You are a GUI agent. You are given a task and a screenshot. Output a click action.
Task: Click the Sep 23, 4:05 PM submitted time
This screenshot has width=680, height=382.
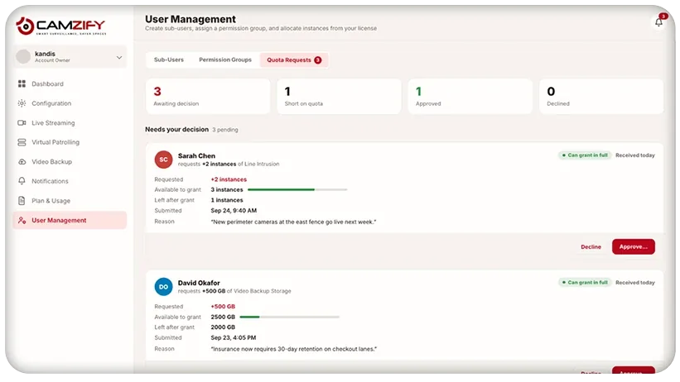tap(234, 337)
